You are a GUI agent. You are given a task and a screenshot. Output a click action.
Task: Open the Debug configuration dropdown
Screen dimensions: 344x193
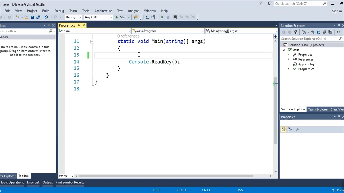[73, 17]
